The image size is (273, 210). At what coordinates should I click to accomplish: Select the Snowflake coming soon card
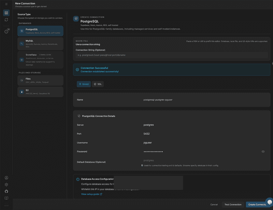[x=40, y=60]
